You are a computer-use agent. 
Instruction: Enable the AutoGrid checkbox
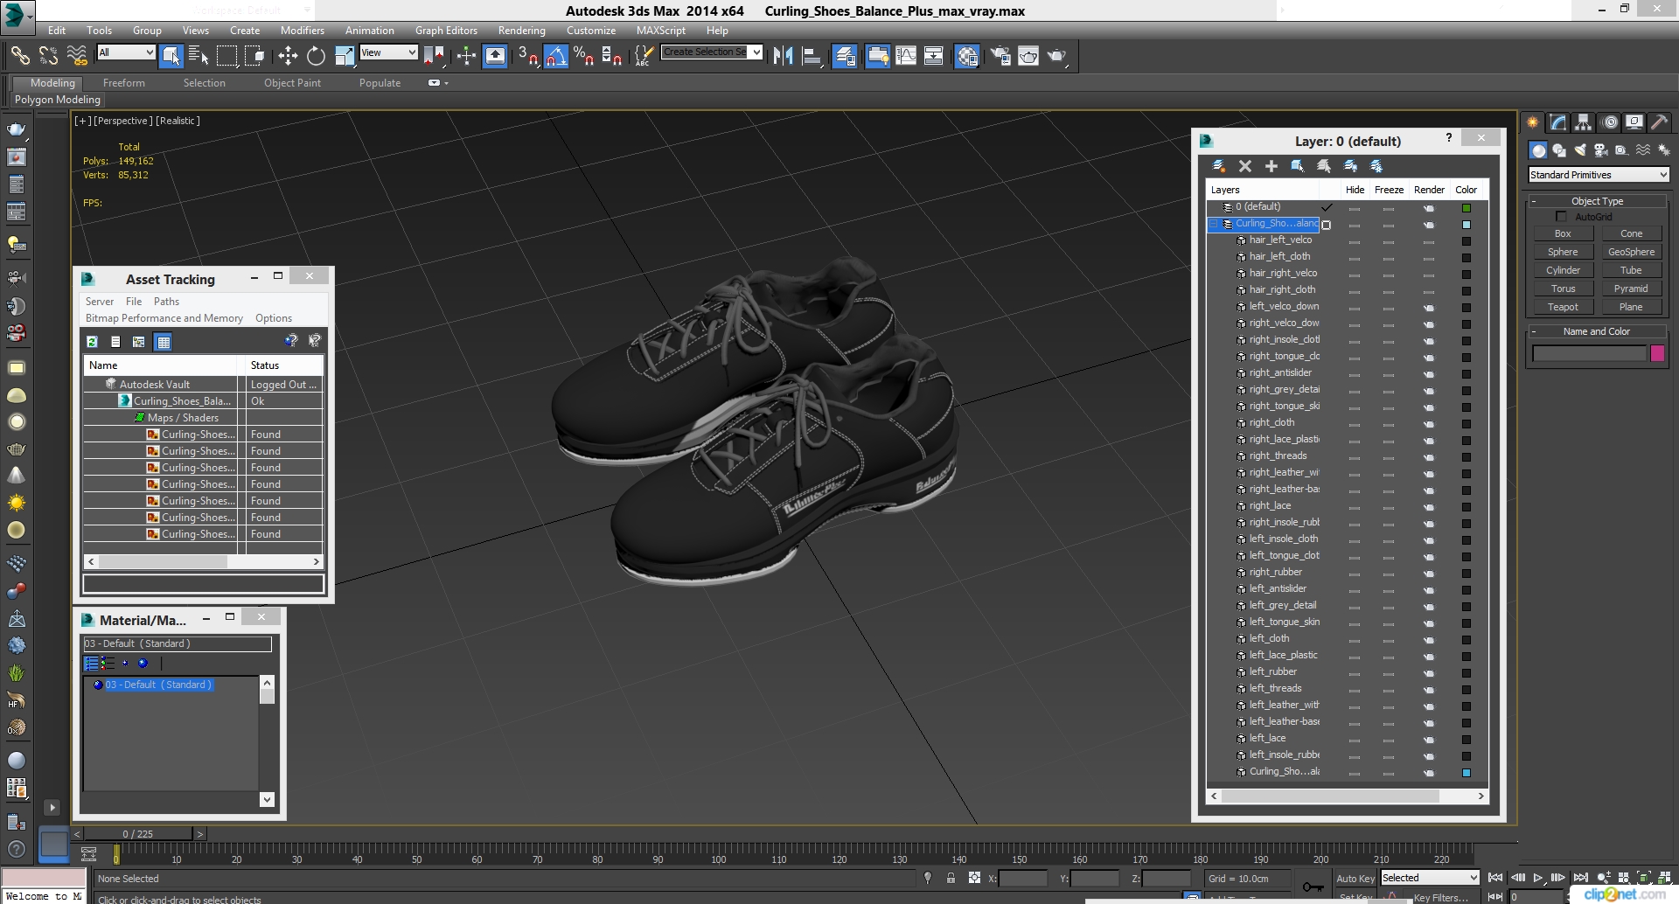tap(1561, 216)
